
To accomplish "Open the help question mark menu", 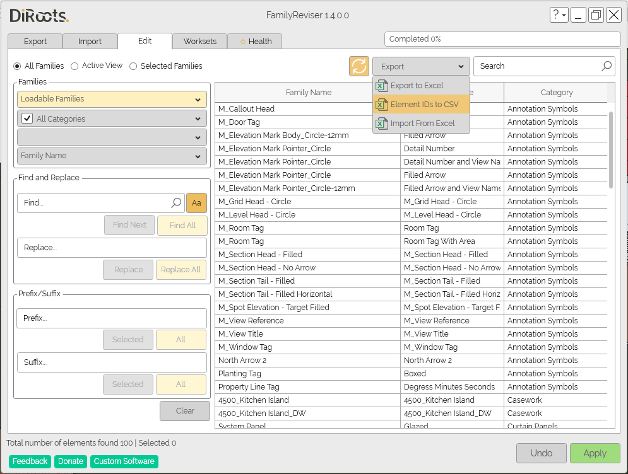I will [559, 15].
